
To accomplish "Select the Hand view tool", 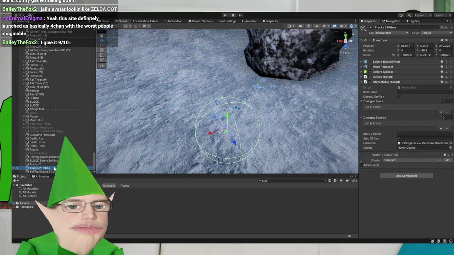I will coord(101,36).
